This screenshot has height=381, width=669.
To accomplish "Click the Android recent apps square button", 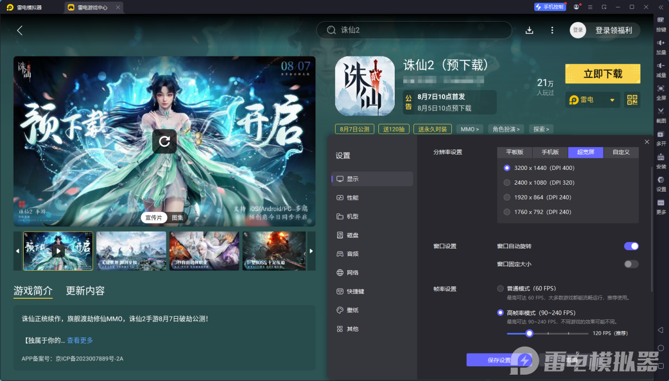I will coord(661,366).
